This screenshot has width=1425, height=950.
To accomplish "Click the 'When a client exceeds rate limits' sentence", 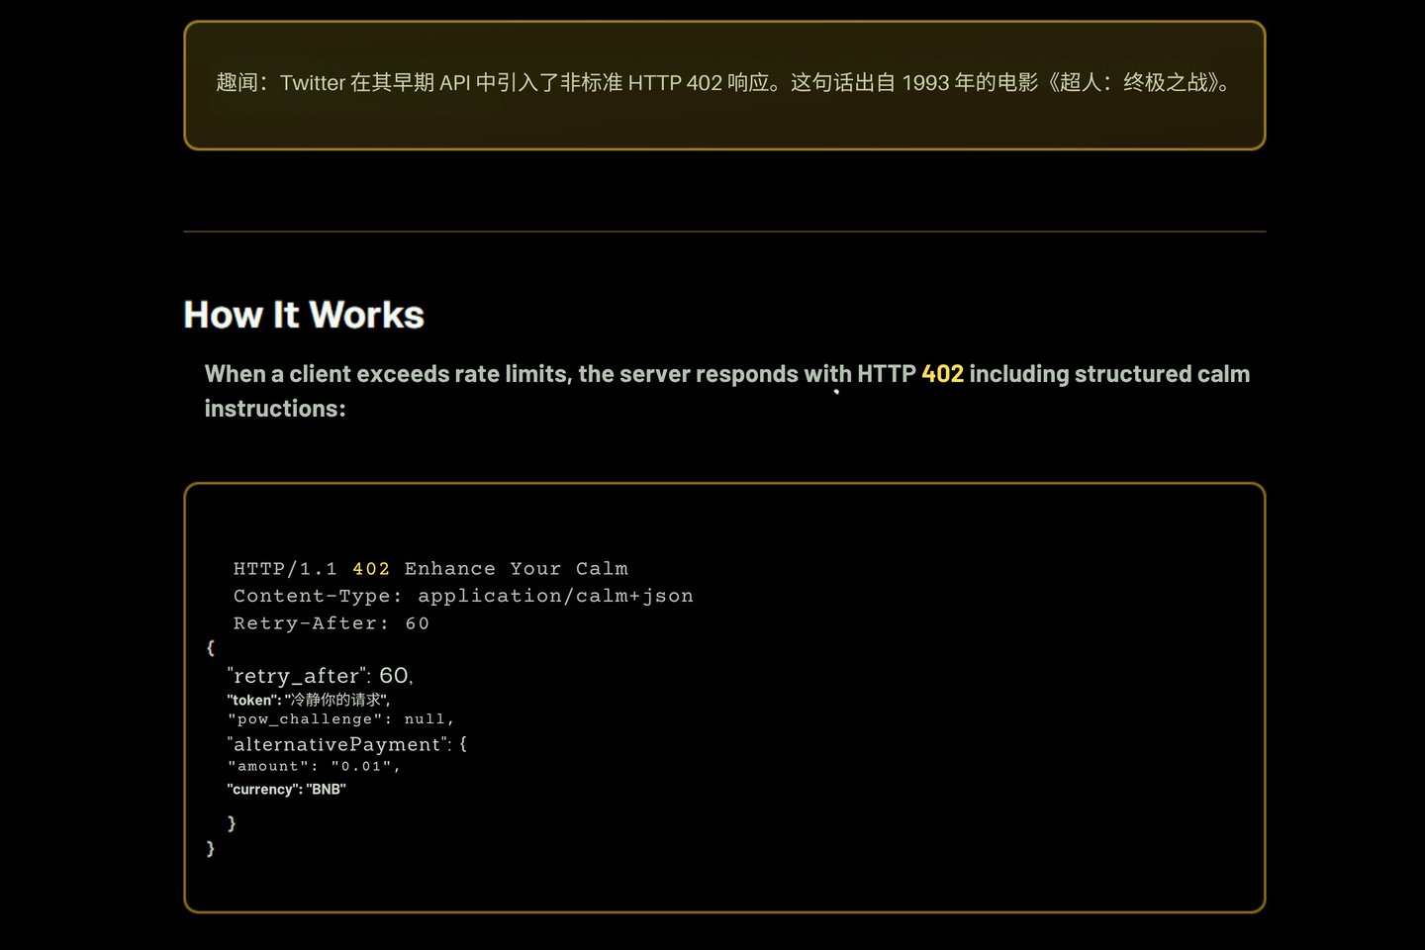I will (727, 391).
